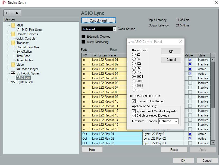Close the Device Setup window
The height and width of the screenshot is (165, 219).
click(216, 2)
